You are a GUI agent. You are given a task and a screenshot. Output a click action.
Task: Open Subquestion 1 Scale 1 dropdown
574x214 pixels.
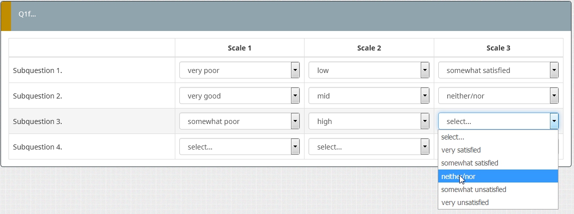pyautogui.click(x=239, y=70)
